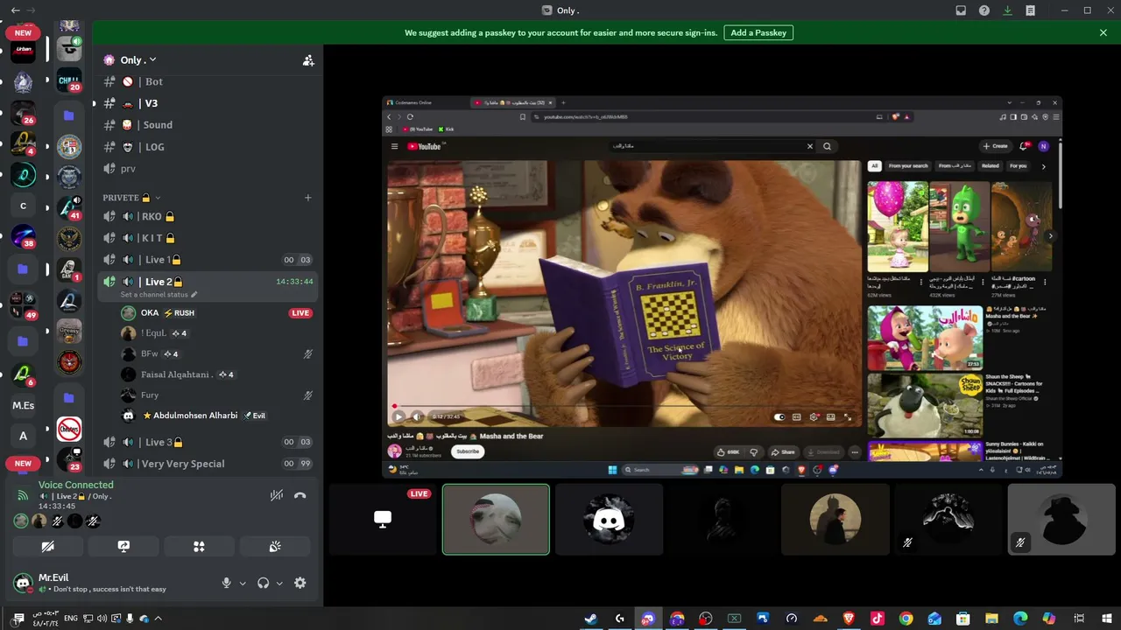
Task: Open the server with the 41 badge
Action: 69,207
